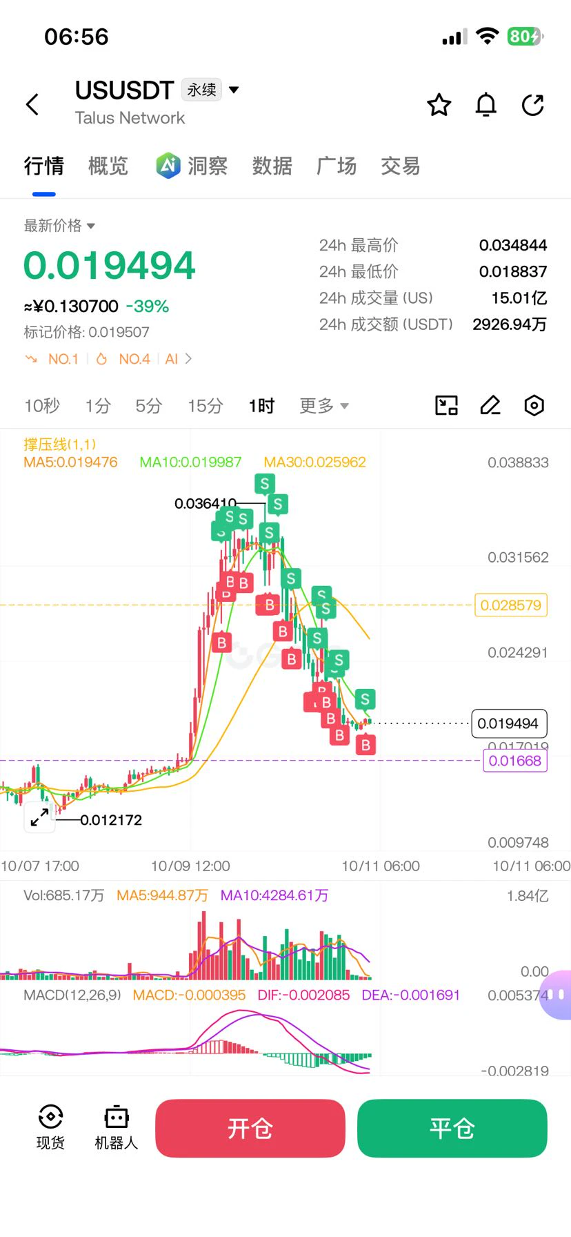Screen dimensions: 571x1237
Task: Select 5分 chart interval
Action: tap(149, 406)
